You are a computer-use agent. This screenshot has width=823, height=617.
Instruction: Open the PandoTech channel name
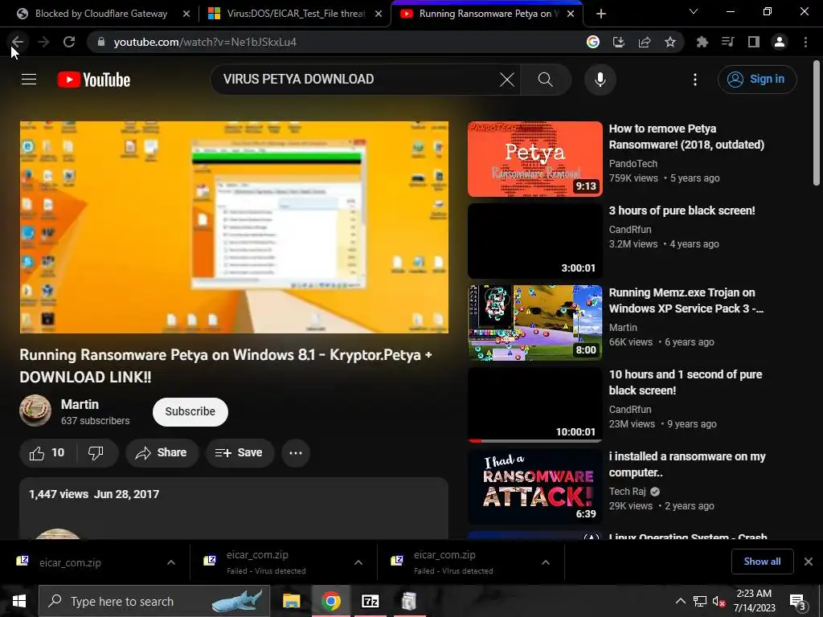pos(633,164)
